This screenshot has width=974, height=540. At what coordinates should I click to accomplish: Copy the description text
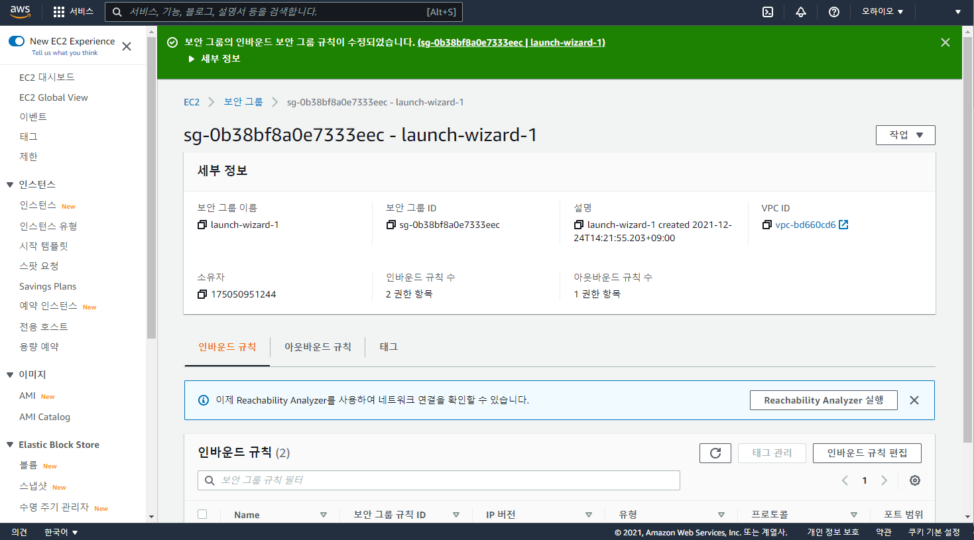[x=579, y=225]
